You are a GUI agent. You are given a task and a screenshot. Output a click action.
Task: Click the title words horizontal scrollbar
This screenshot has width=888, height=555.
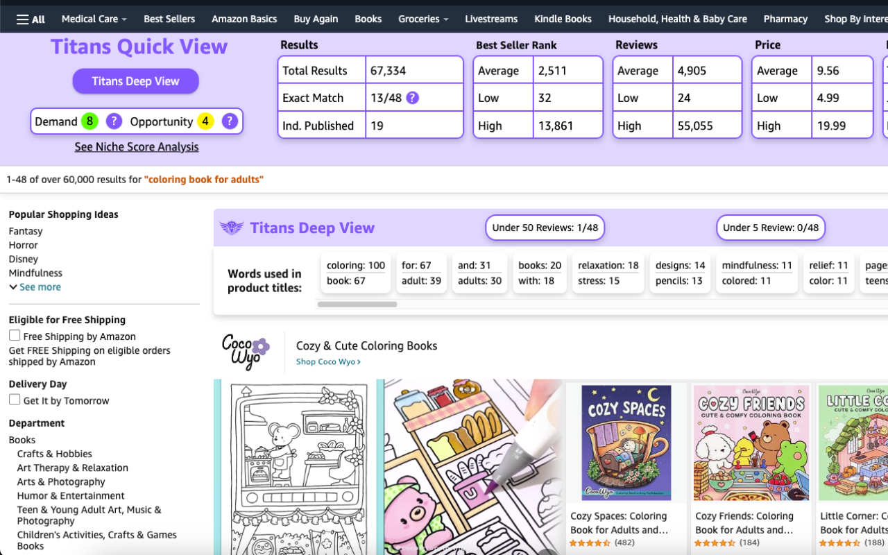[357, 304]
